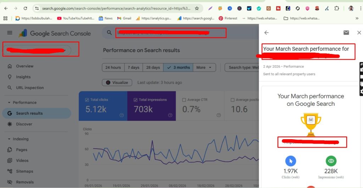Click the green Impressions eye icon
Image resolution: width=363 pixels, height=188 pixels.
pos(331,161)
